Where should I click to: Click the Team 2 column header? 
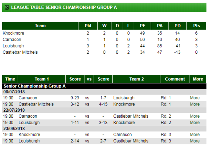(x=135, y=79)
